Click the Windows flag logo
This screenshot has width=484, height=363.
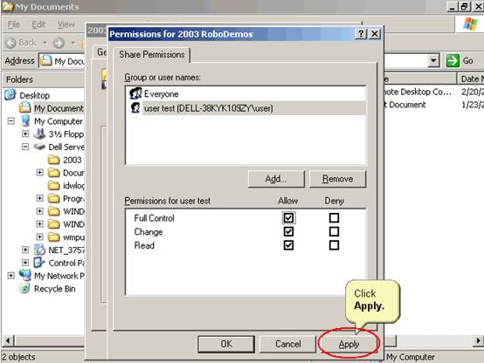pyautogui.click(x=470, y=24)
